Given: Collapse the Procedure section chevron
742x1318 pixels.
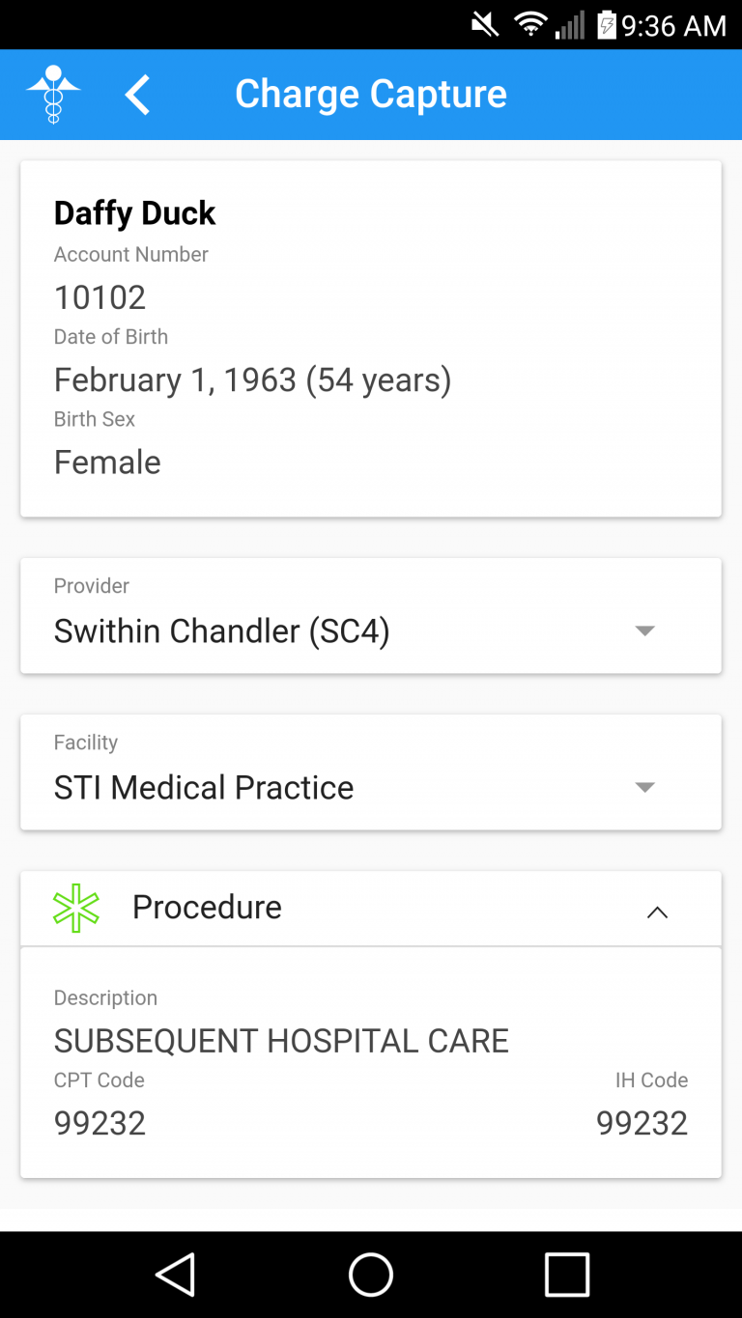Looking at the screenshot, I should (657, 912).
